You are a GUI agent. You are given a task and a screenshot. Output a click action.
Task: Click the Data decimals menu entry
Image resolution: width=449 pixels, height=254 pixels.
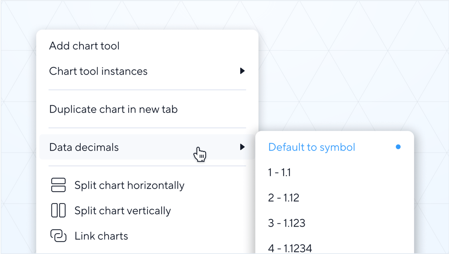tap(84, 147)
